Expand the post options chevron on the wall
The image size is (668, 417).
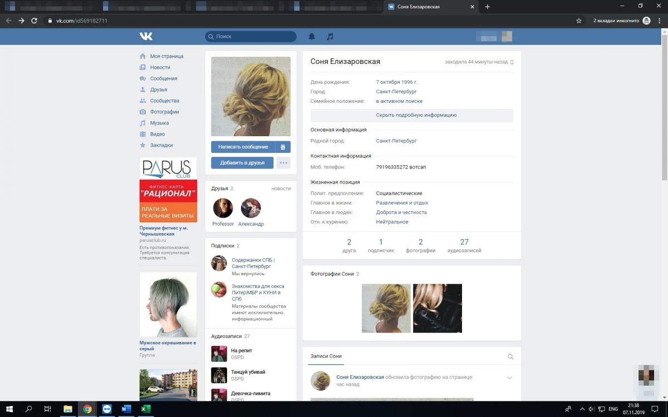click(509, 378)
